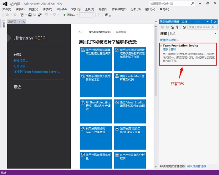
Task: Click the 打开项目... link
Action: (x=21, y=66)
